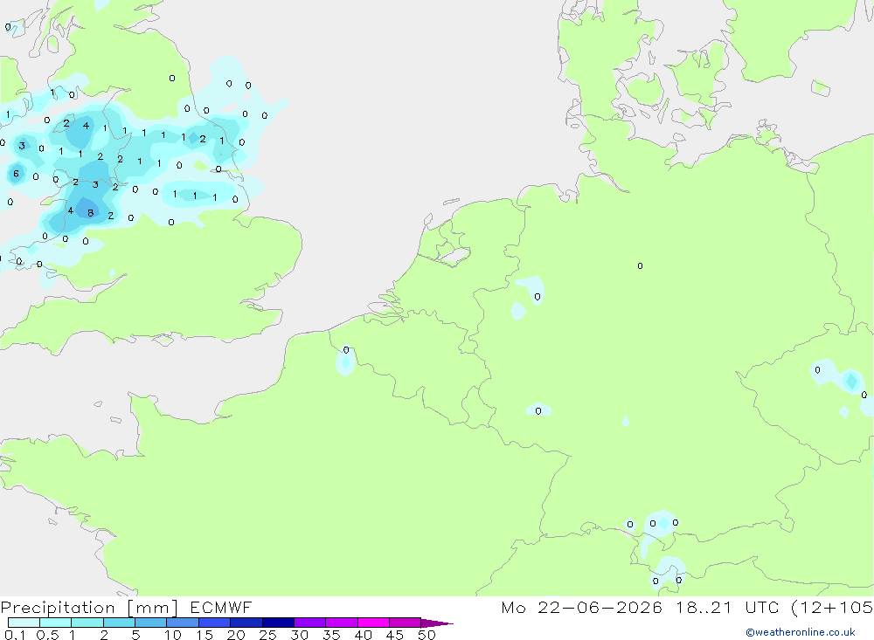874x640 pixels.
Task: Select the 'ECMWF' model label
Action: [221, 607]
